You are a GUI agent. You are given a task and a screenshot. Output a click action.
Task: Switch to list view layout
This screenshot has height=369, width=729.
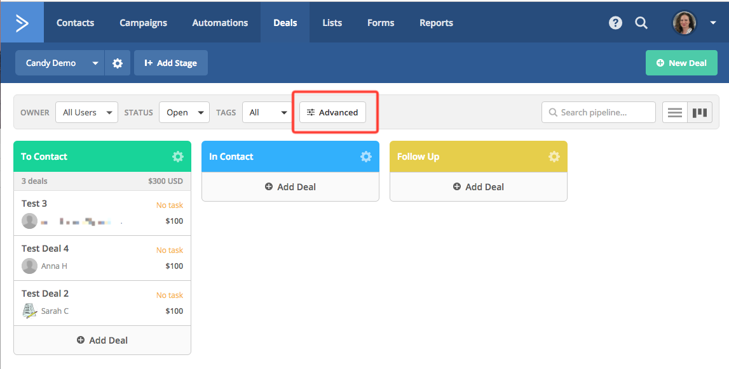(675, 113)
